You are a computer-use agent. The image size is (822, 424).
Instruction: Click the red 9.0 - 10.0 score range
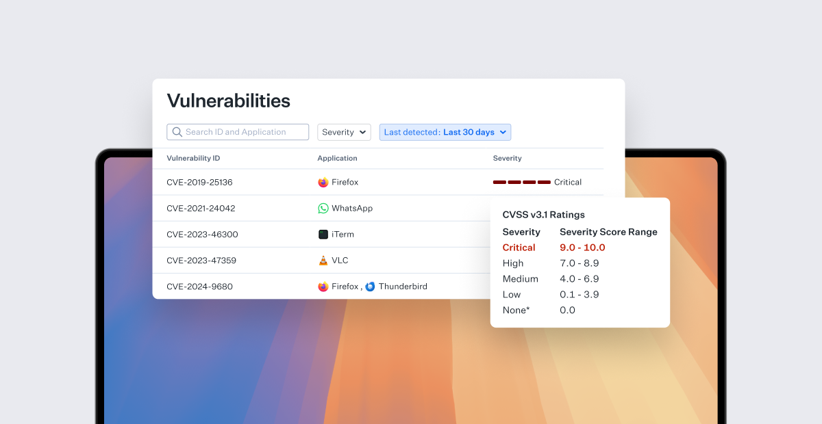[x=582, y=247]
